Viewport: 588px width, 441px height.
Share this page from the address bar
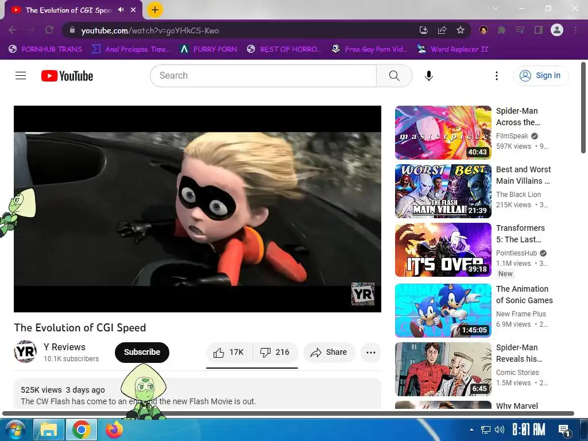442,30
